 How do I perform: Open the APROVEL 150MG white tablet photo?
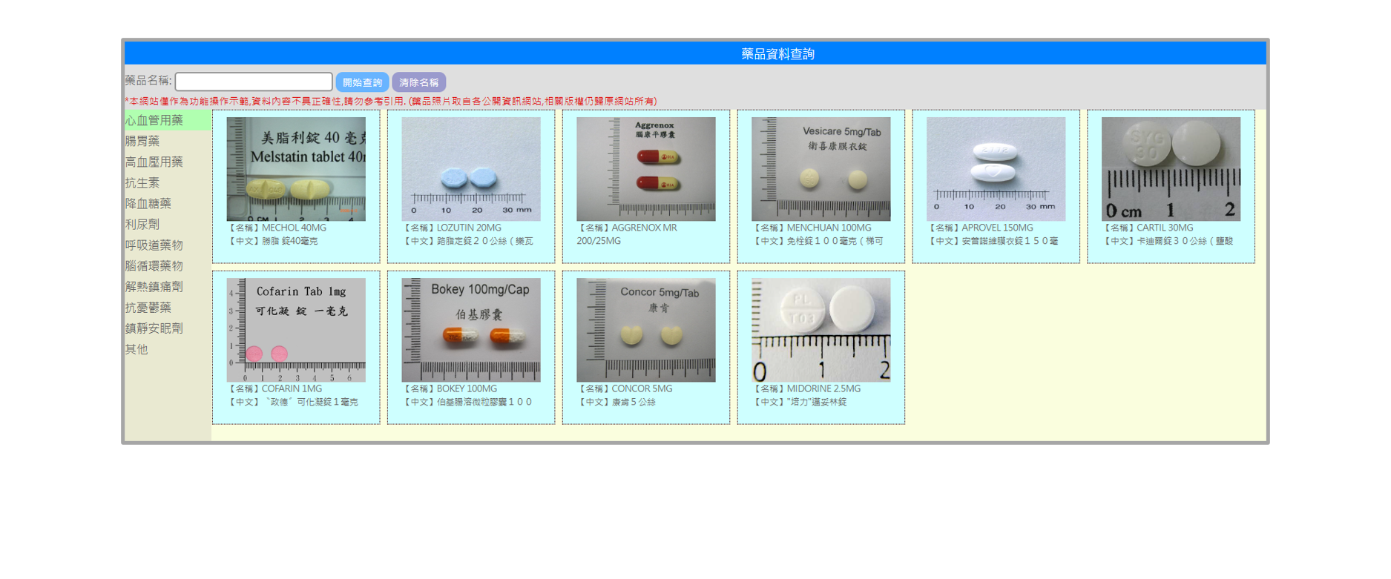click(996, 169)
